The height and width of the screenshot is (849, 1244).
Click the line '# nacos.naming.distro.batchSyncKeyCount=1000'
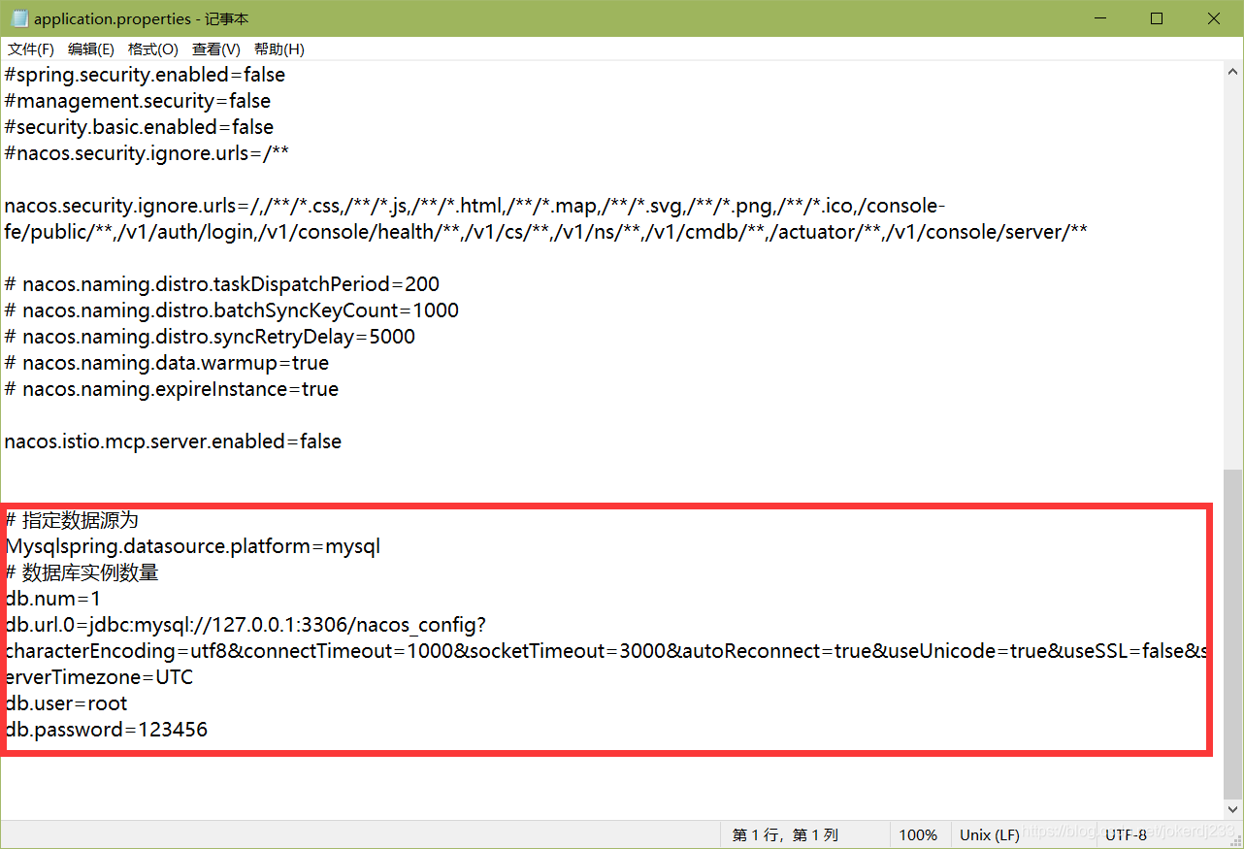point(232,310)
